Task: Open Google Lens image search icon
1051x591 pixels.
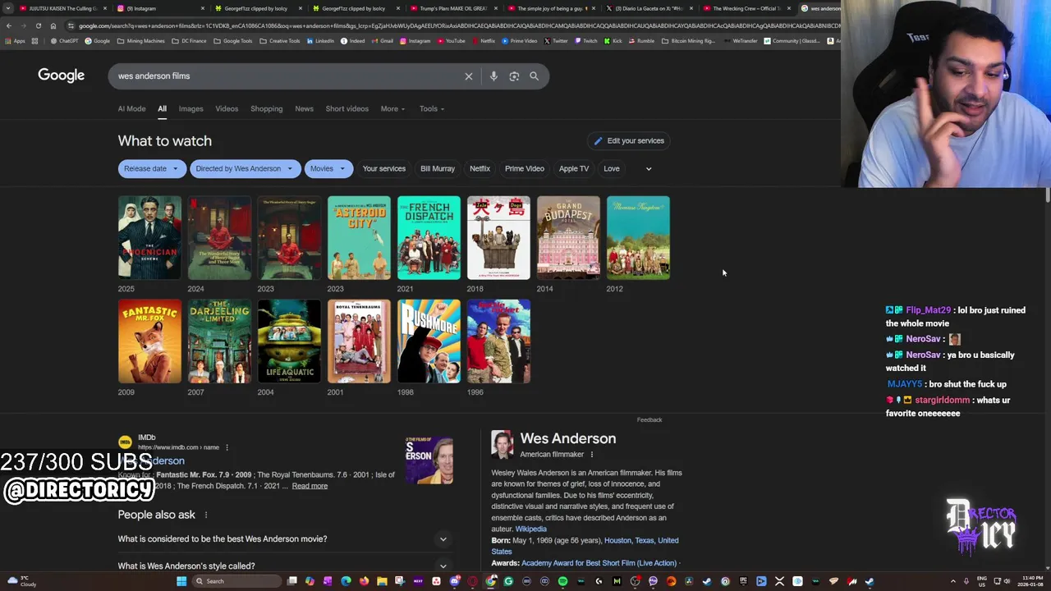Action: pyautogui.click(x=514, y=76)
